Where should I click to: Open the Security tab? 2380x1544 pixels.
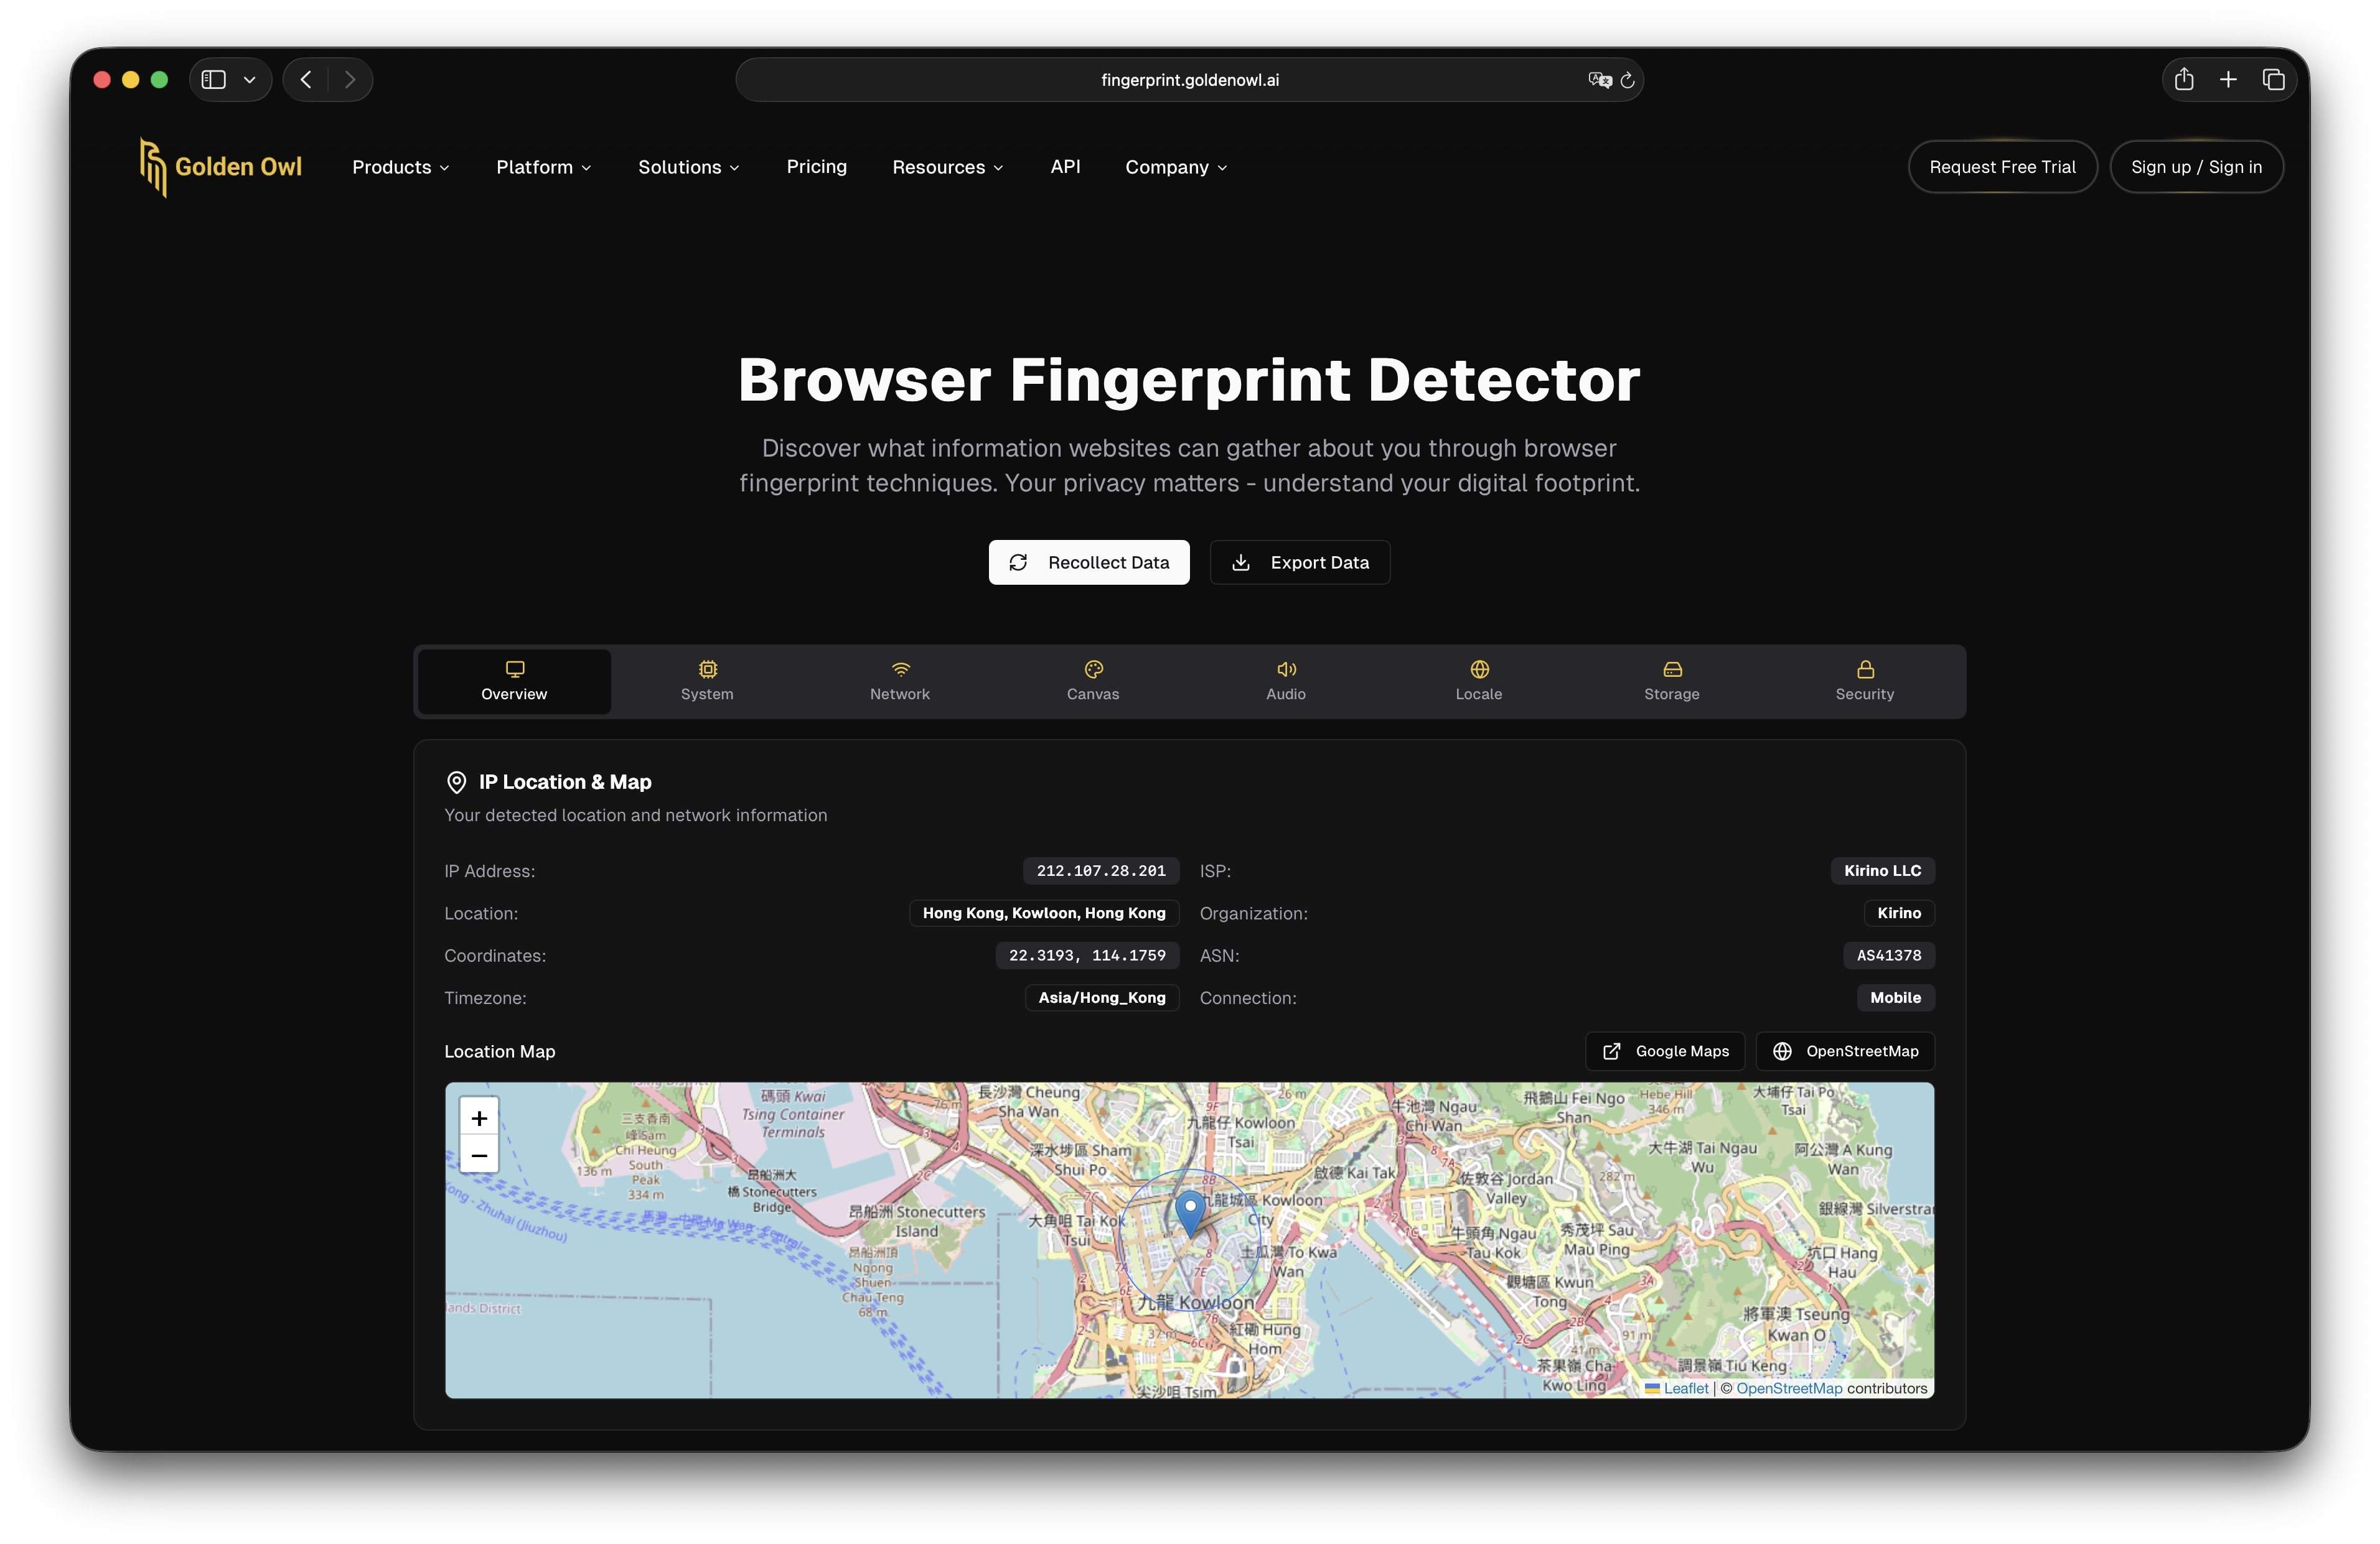[x=1864, y=681]
